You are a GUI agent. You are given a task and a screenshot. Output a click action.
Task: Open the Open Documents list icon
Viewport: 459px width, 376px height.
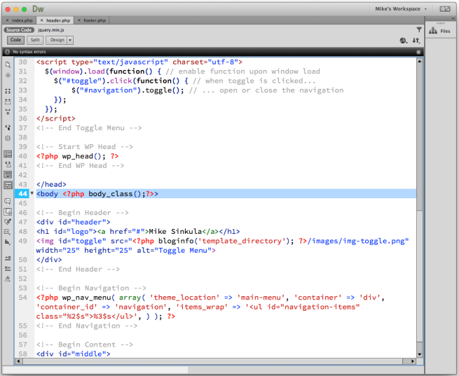[8, 64]
